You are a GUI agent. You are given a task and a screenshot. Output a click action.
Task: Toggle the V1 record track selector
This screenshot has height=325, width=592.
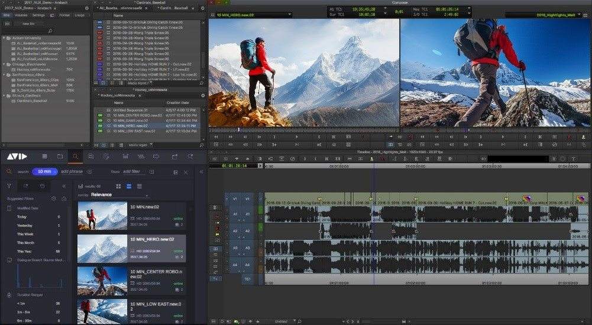pos(248,199)
